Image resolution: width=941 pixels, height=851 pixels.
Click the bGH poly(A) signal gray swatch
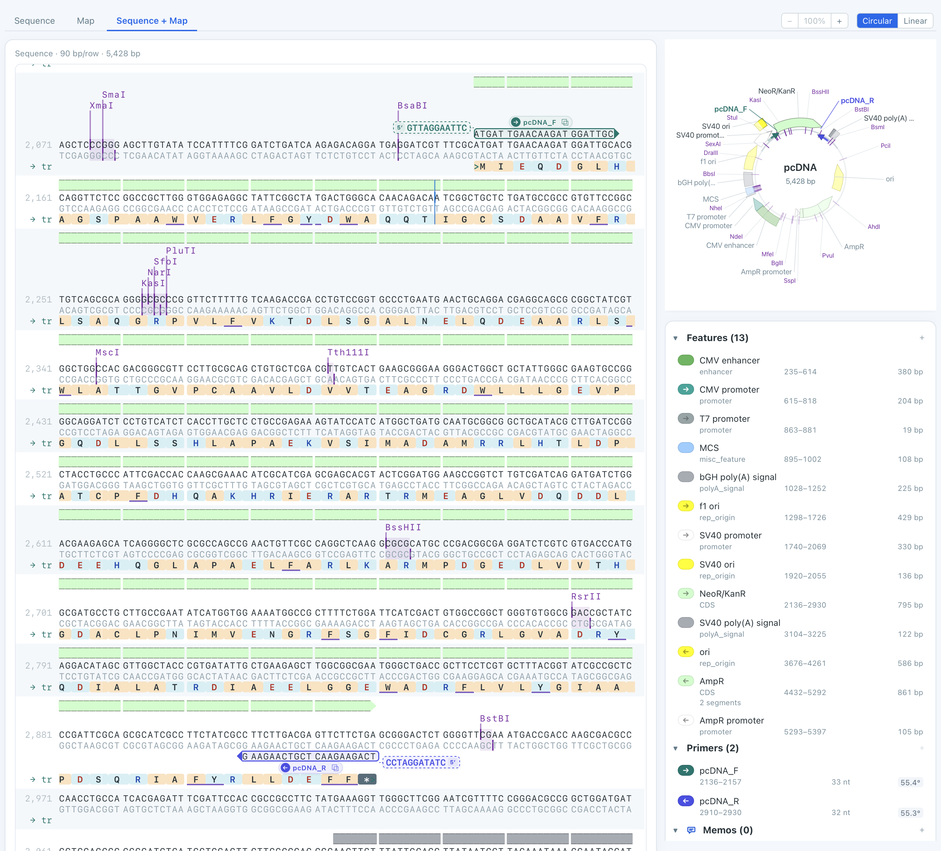pos(686,476)
